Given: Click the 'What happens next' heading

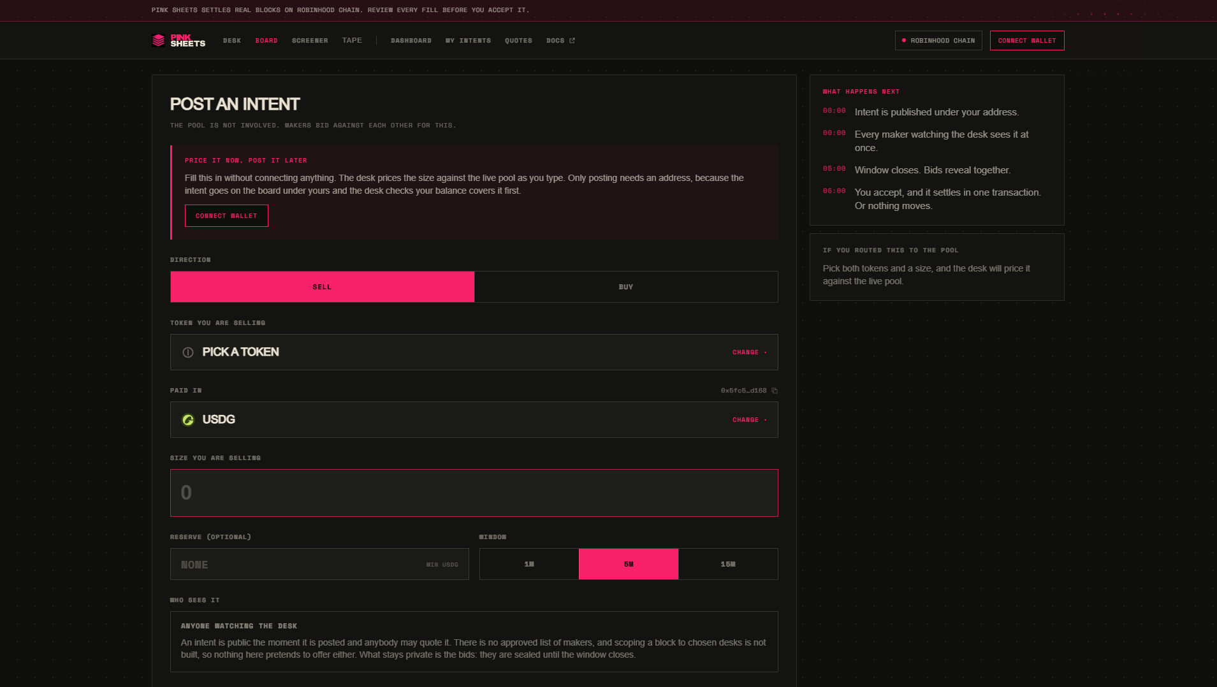Looking at the screenshot, I should tap(861, 92).
